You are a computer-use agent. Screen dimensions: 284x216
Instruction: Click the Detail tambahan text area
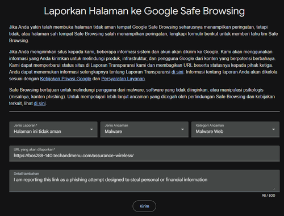point(144,181)
